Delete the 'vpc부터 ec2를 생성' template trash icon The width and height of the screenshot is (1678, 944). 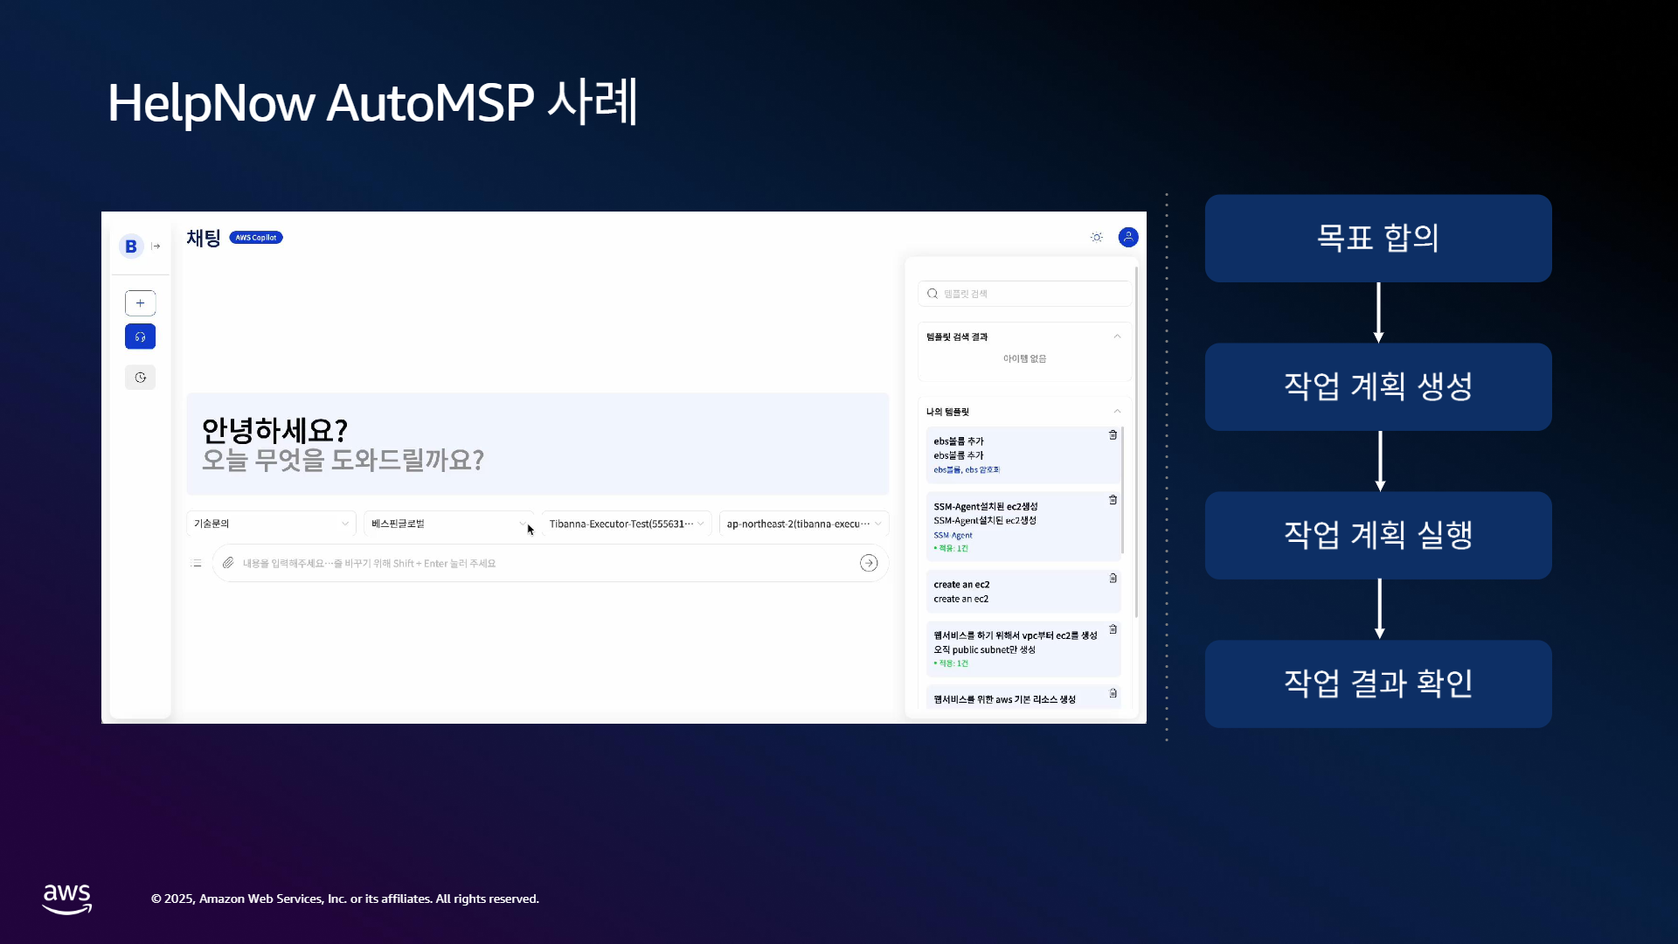(1113, 629)
